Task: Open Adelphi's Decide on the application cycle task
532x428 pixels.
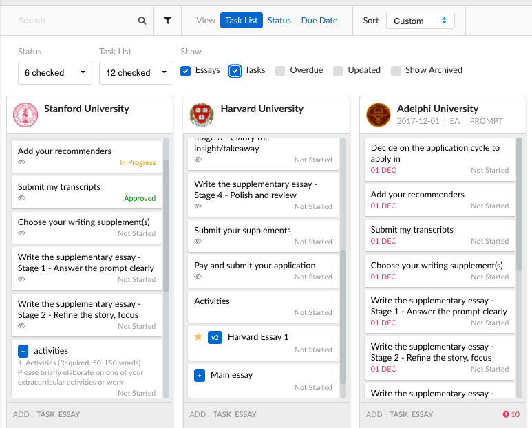Action: [x=440, y=159]
